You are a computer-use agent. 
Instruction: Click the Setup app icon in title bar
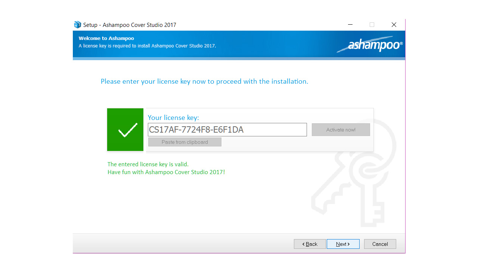click(x=77, y=25)
